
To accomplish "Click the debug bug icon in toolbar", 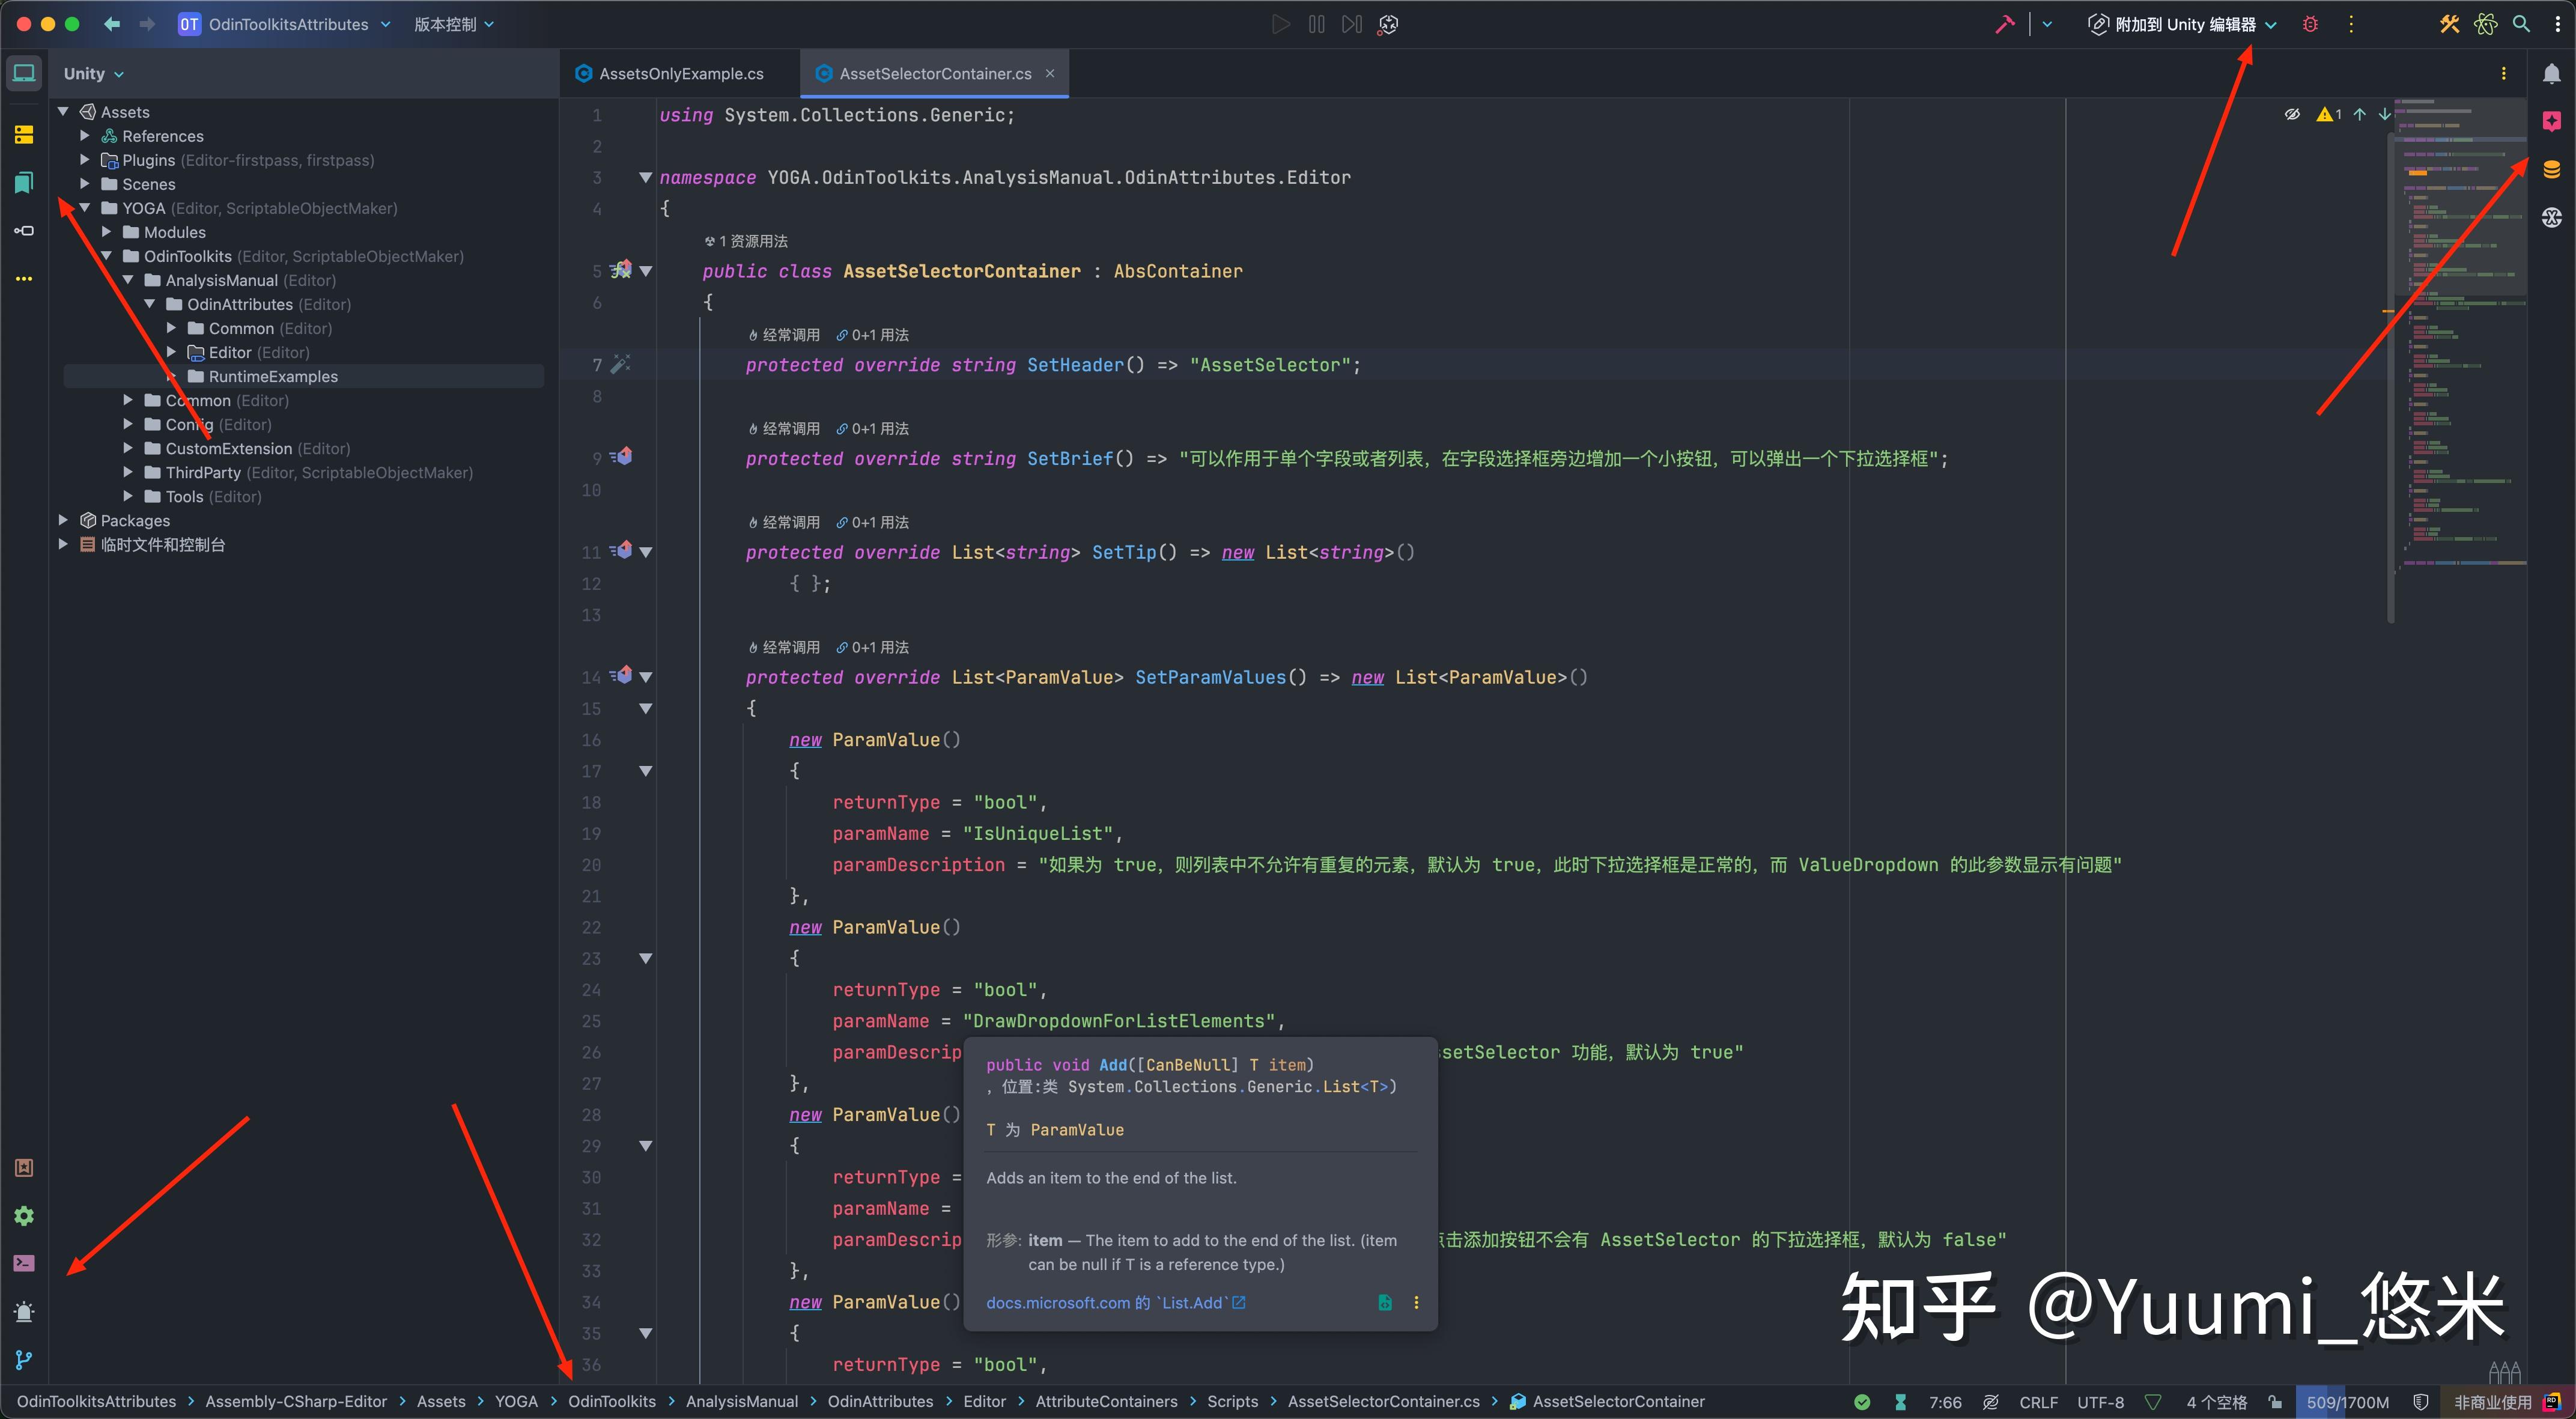I will coord(2310,23).
